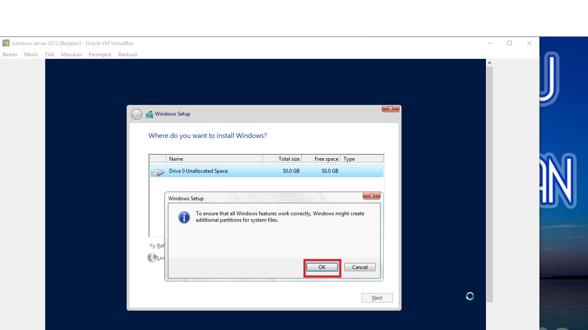588x330 pixels.
Task: Confirm the partition notice with OK
Action: (322, 267)
